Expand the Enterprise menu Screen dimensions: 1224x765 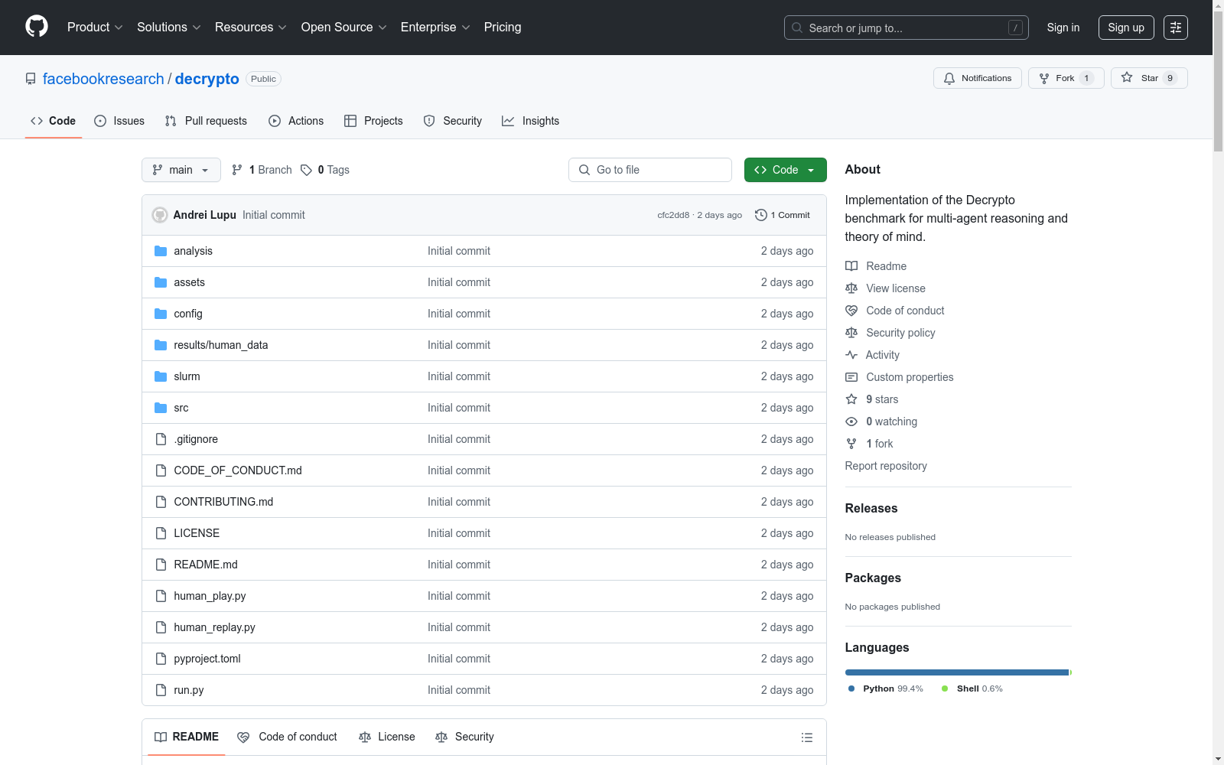[x=435, y=28]
